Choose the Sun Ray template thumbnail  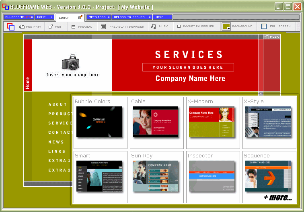(x=155, y=177)
